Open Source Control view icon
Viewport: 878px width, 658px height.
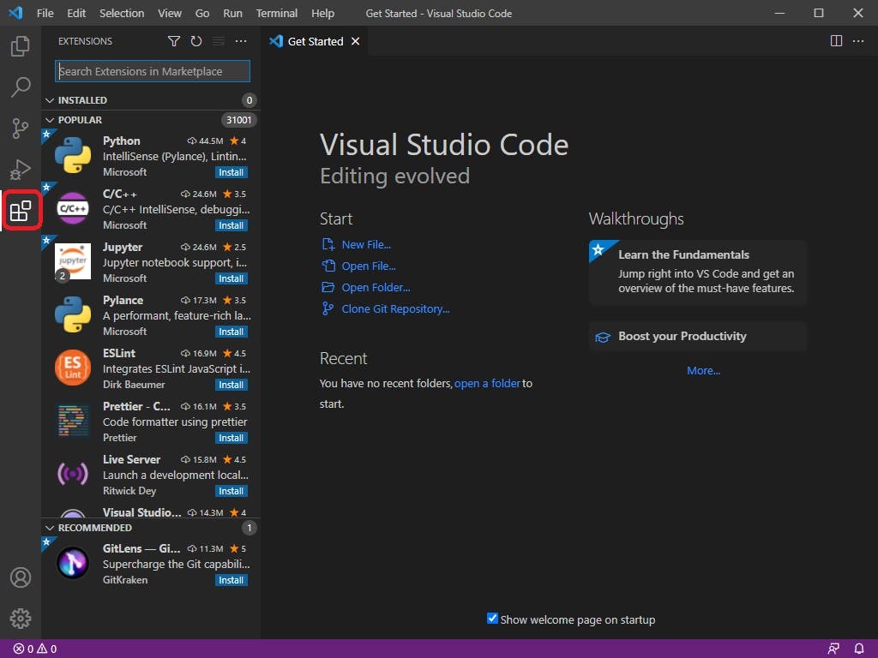click(x=21, y=129)
